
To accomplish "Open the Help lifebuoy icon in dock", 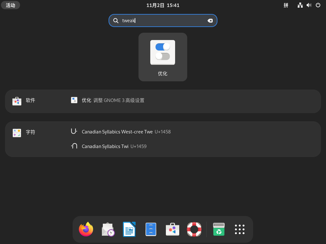I will tap(194, 229).
